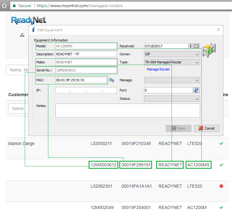Click MAC 00019F210349
This screenshot has height=213, width=232.
[x=136, y=143]
